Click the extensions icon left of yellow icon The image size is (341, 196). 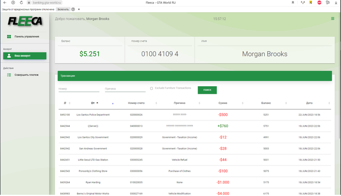click(x=303, y=3)
